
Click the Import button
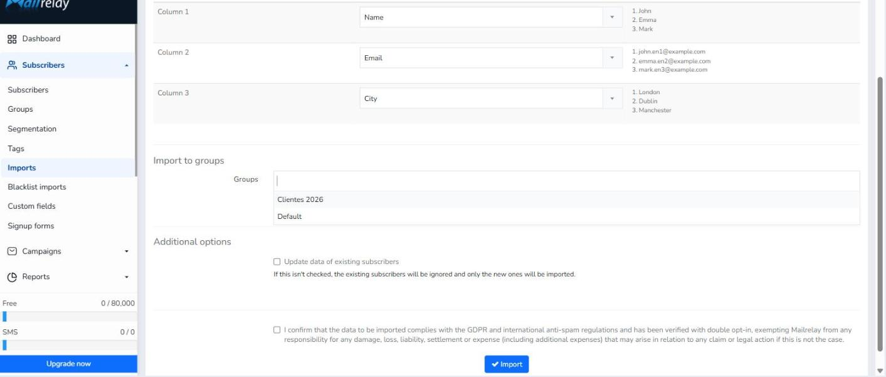507,364
